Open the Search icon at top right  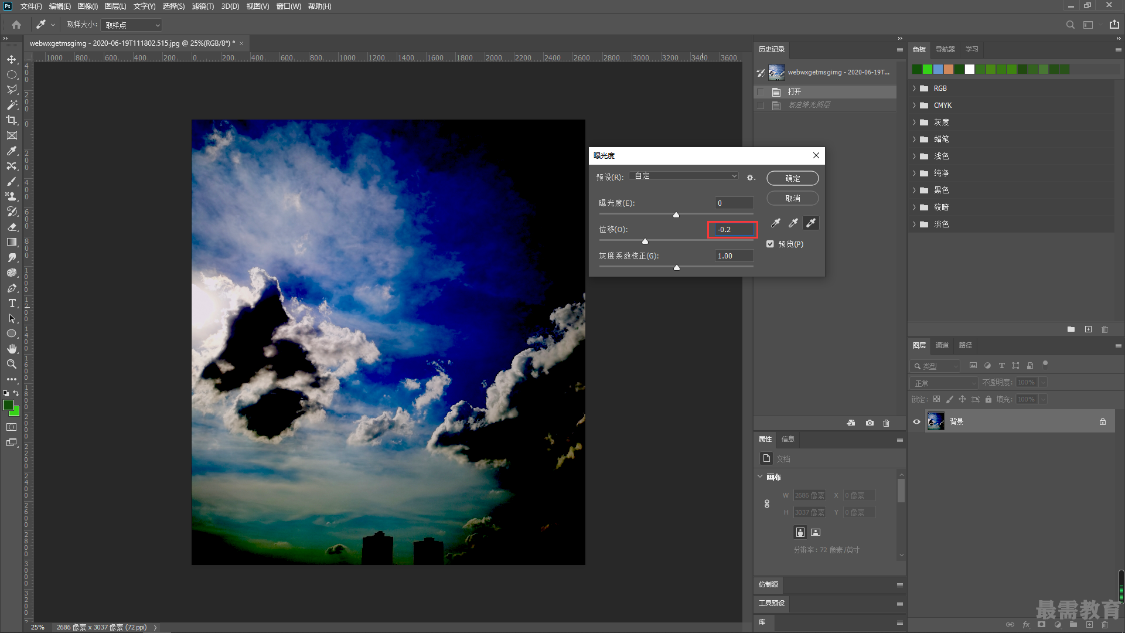click(x=1070, y=25)
